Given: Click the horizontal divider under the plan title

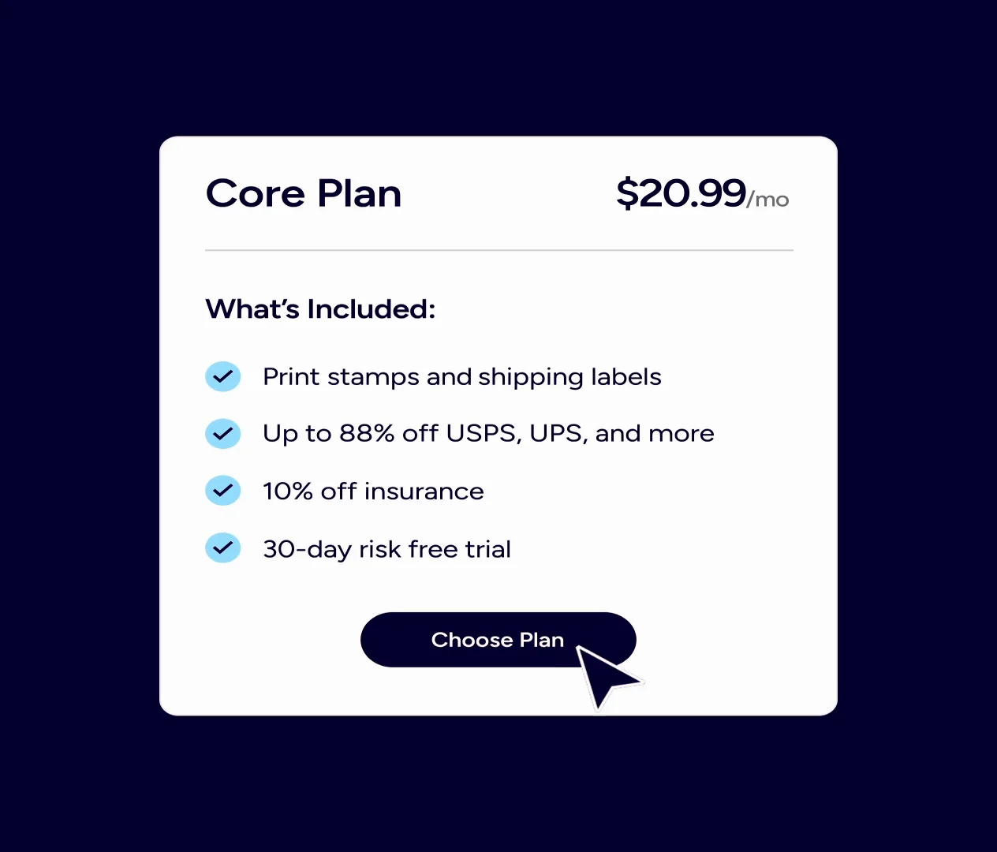Looking at the screenshot, I should tap(499, 250).
